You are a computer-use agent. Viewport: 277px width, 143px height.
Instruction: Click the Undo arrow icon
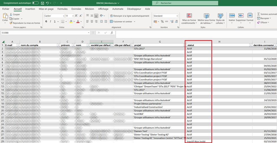pos(48,3)
